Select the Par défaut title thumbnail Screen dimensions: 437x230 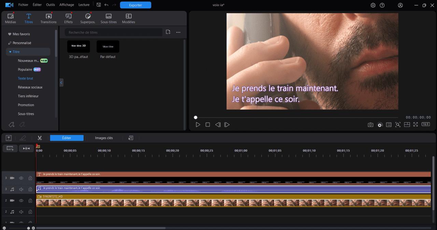coord(108,46)
